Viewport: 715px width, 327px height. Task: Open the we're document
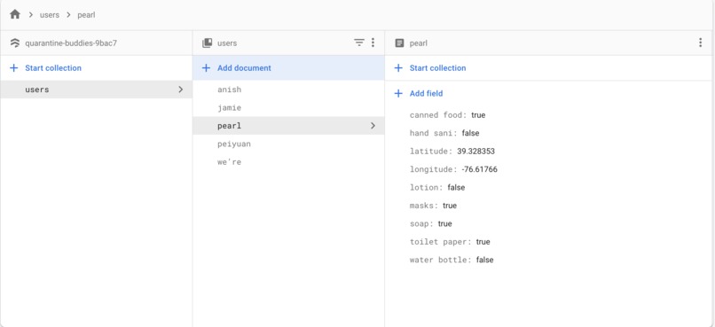click(288, 162)
